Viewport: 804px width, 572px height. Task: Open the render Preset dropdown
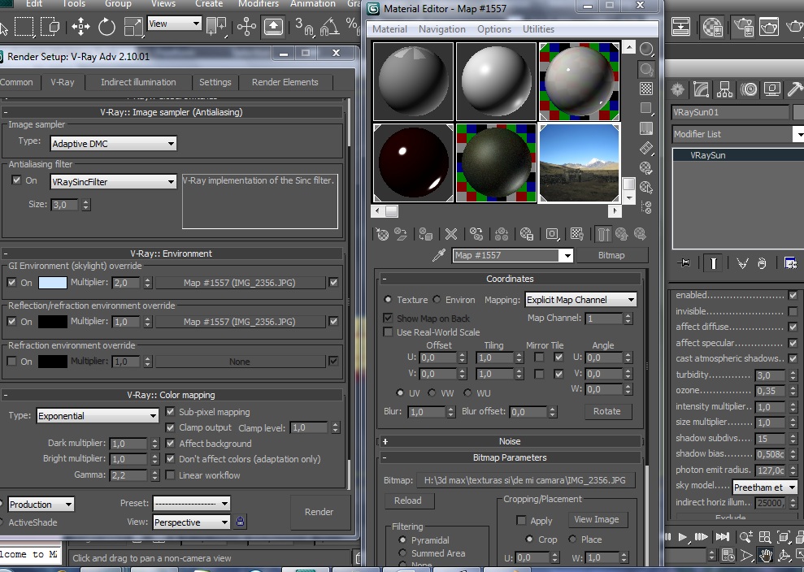pos(191,503)
